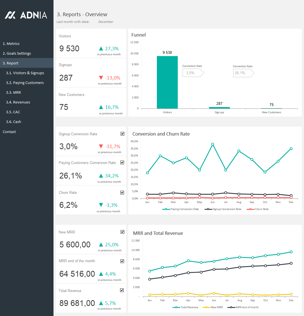Select the December last month cell
304x316 pixels.
point(106,22)
